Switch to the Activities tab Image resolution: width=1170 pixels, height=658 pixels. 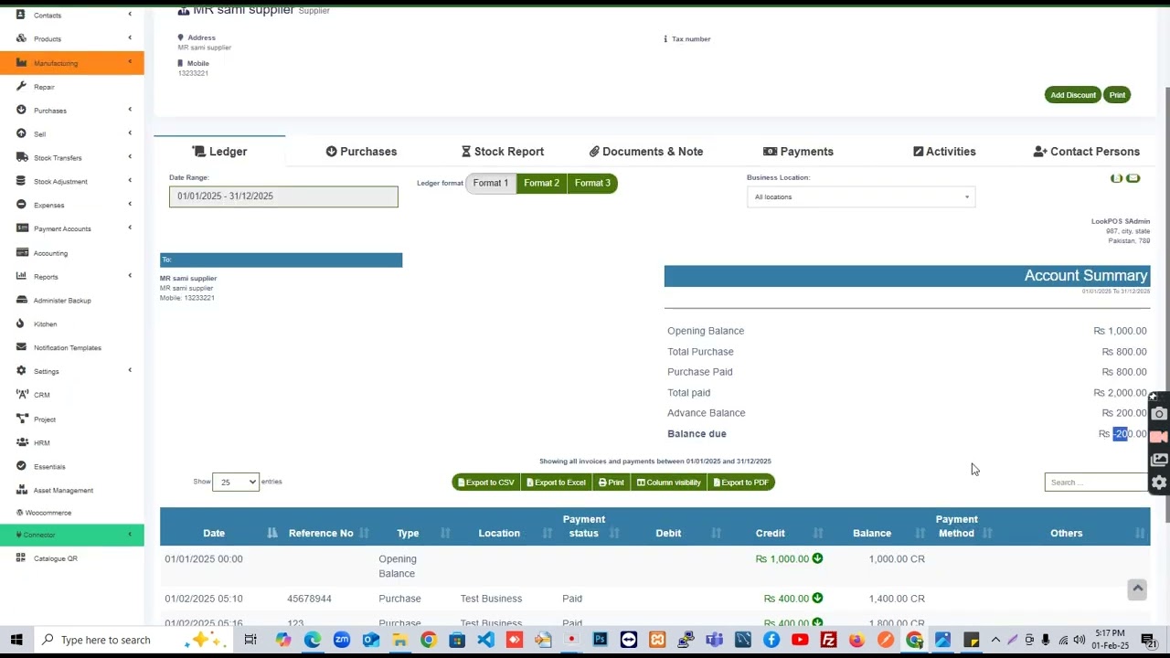(x=944, y=152)
